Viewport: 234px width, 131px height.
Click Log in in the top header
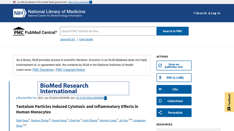click(214, 13)
